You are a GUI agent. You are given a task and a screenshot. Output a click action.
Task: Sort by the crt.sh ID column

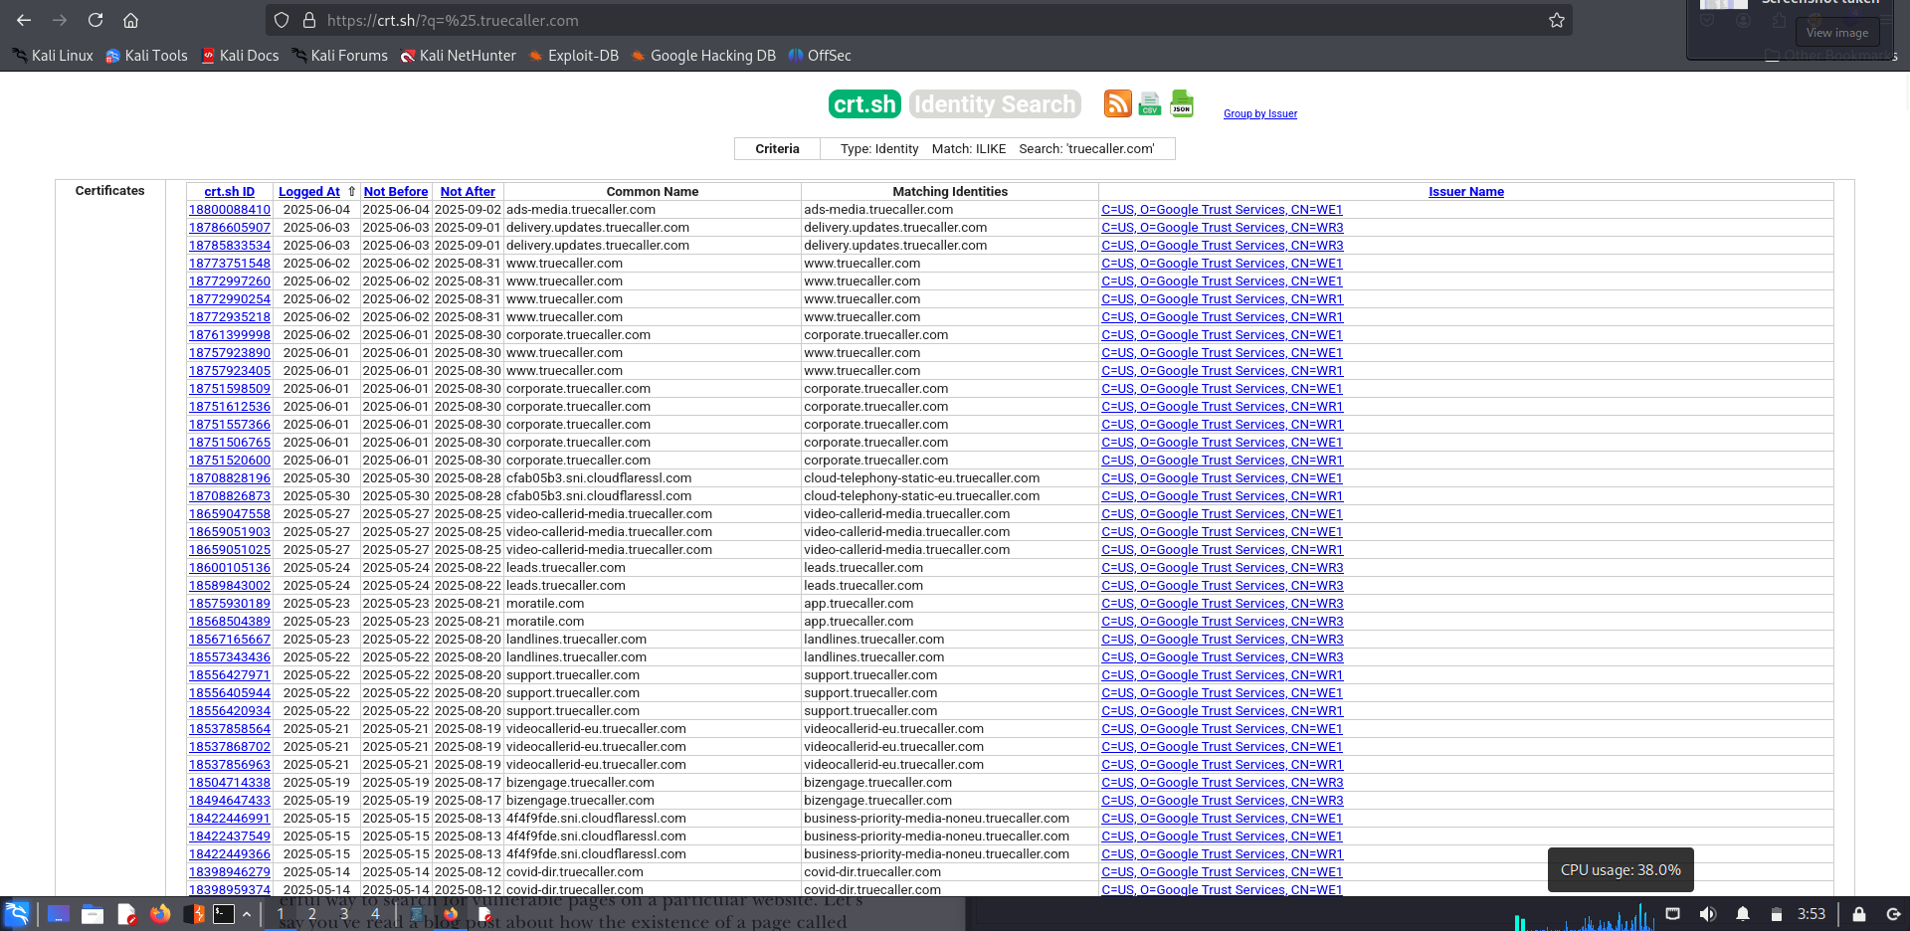(x=230, y=192)
